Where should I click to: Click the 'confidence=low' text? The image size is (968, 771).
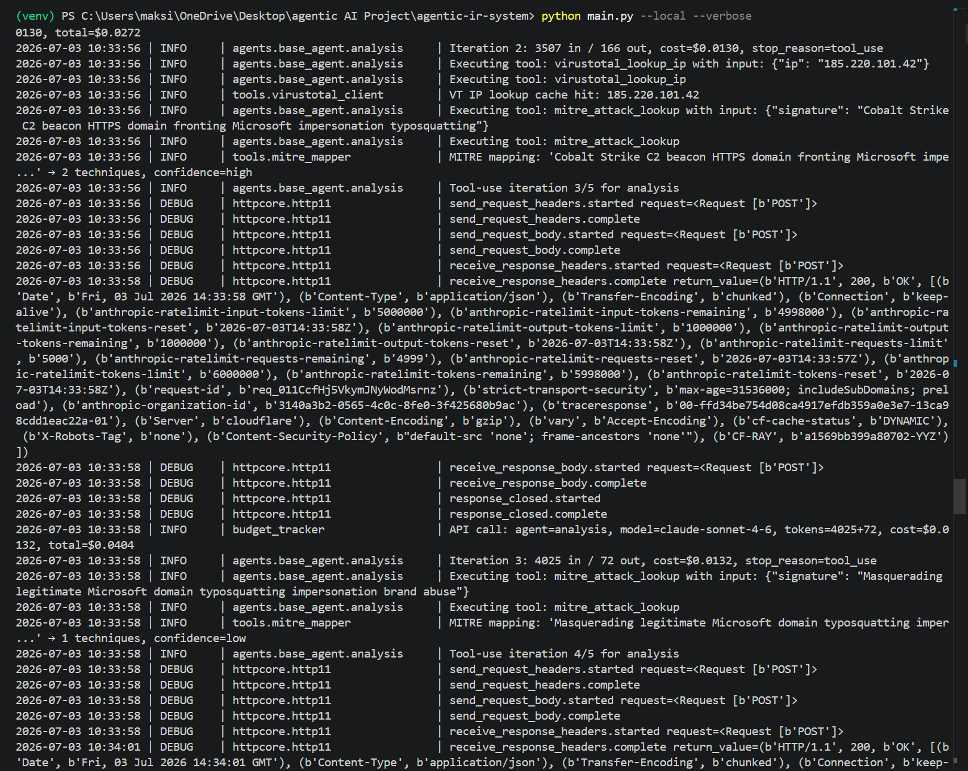click(x=200, y=638)
